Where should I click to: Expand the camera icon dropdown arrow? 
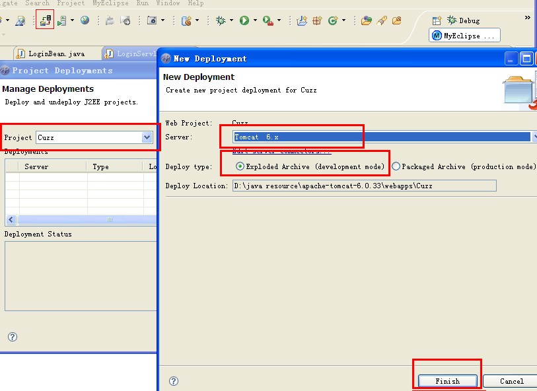(162, 20)
